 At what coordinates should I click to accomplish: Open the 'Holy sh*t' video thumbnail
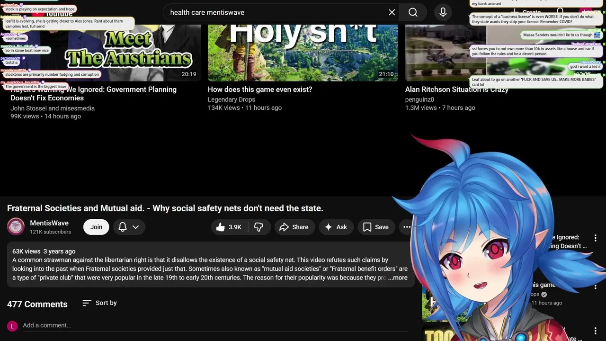point(303,53)
